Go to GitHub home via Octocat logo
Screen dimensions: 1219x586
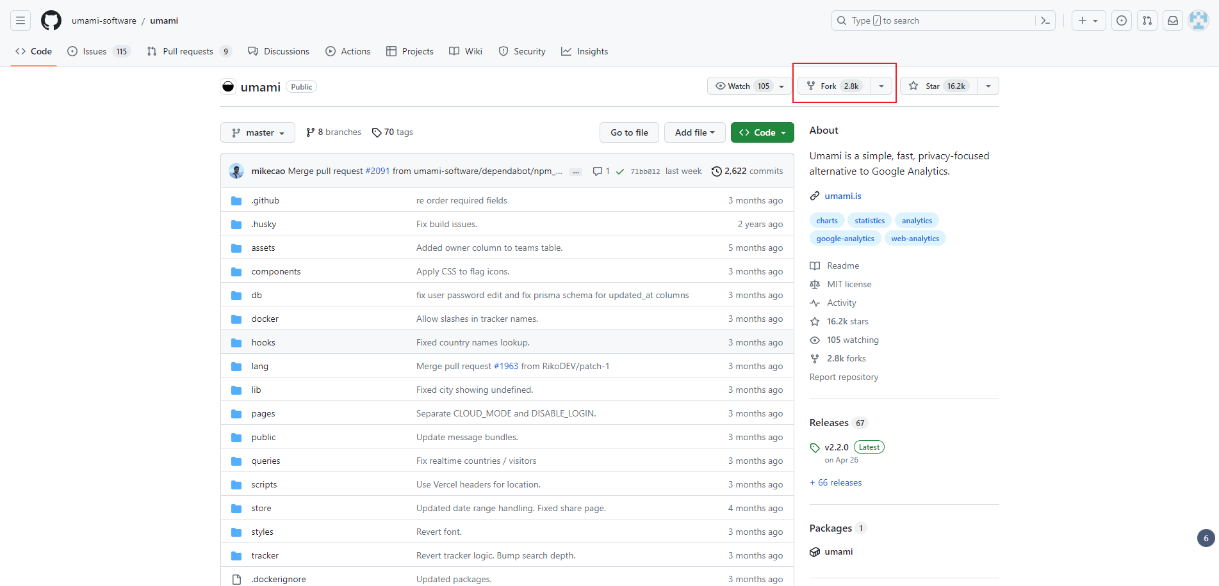pos(51,20)
